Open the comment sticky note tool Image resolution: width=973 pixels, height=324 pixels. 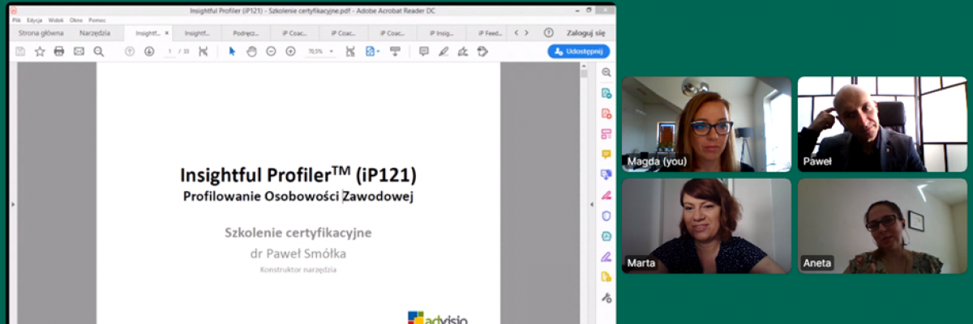click(x=423, y=51)
